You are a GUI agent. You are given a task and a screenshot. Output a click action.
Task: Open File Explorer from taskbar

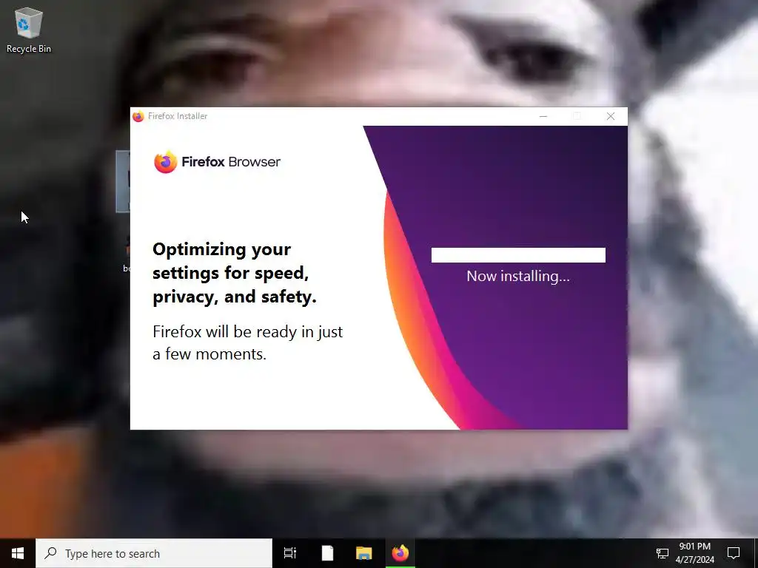coord(363,553)
